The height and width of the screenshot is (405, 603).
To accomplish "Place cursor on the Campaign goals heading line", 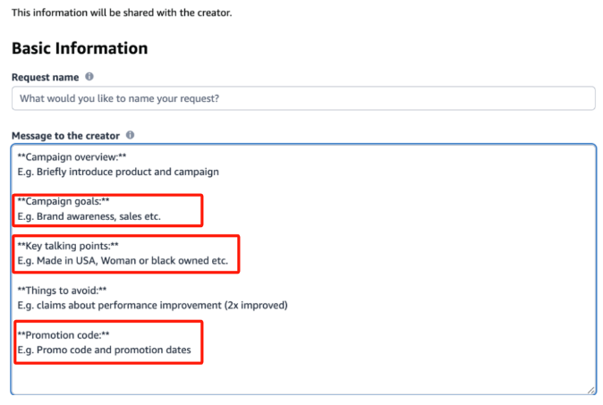I will (x=64, y=201).
